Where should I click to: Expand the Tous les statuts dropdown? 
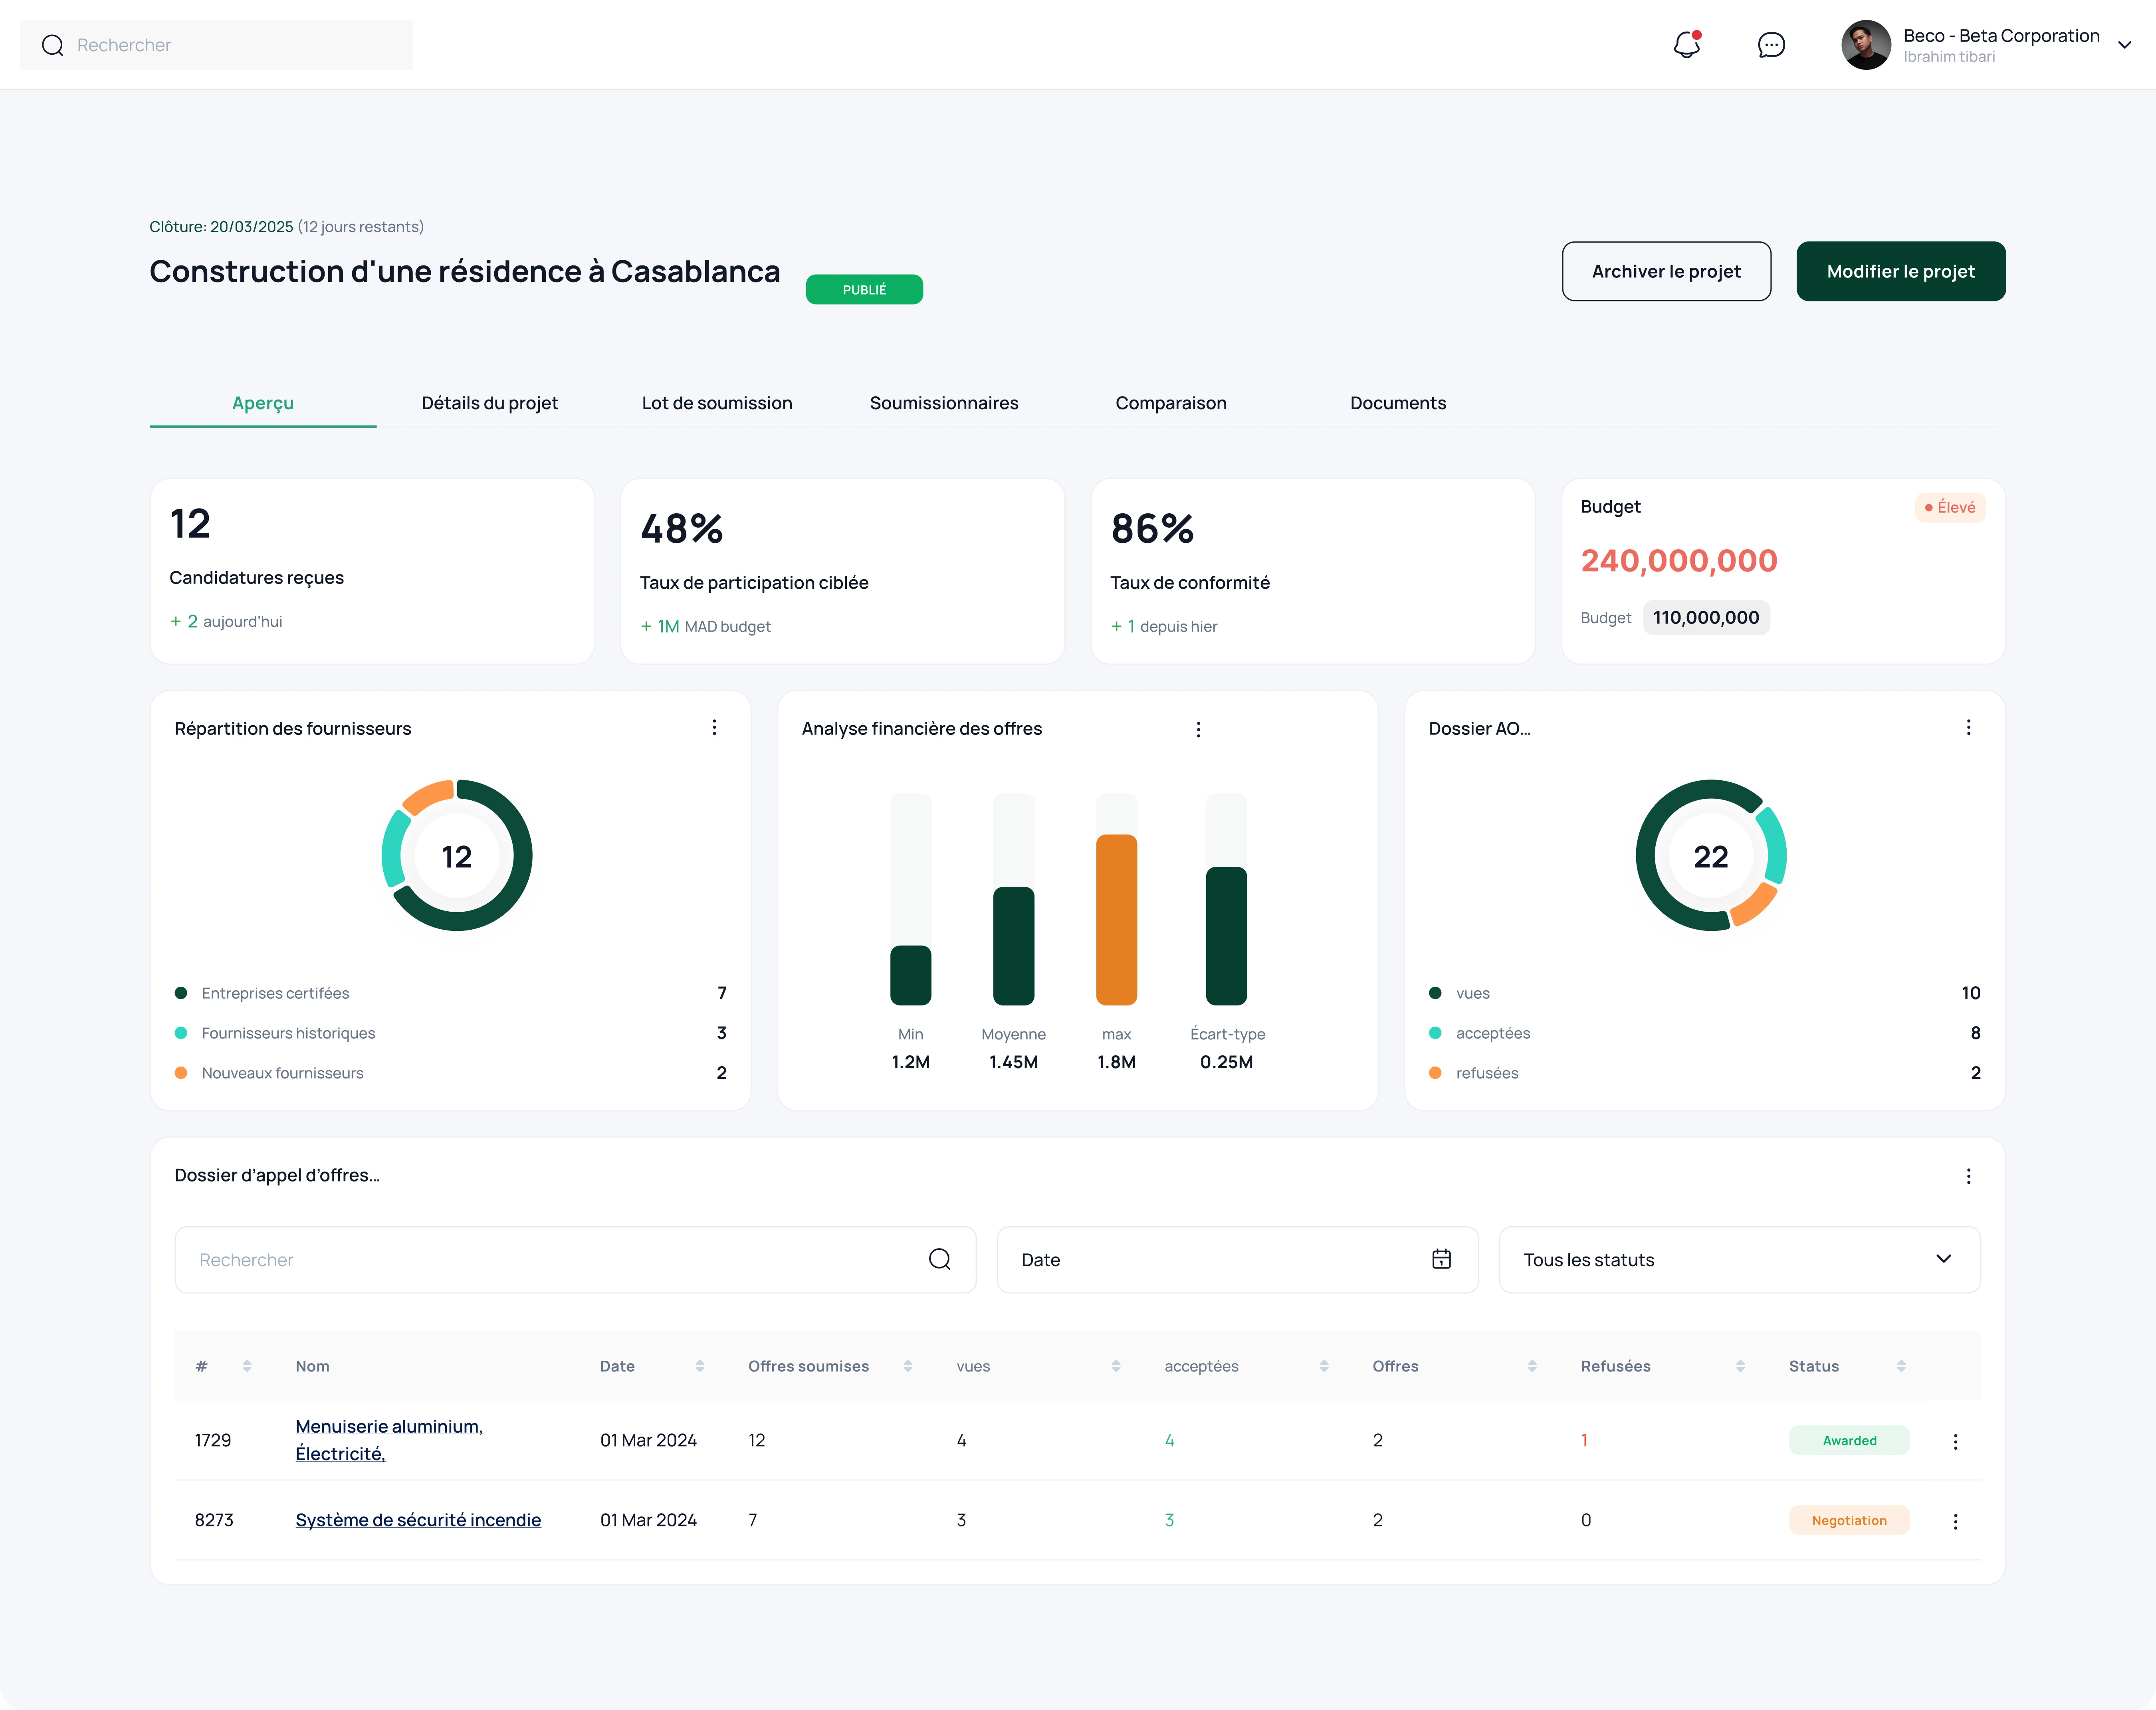point(1943,1259)
